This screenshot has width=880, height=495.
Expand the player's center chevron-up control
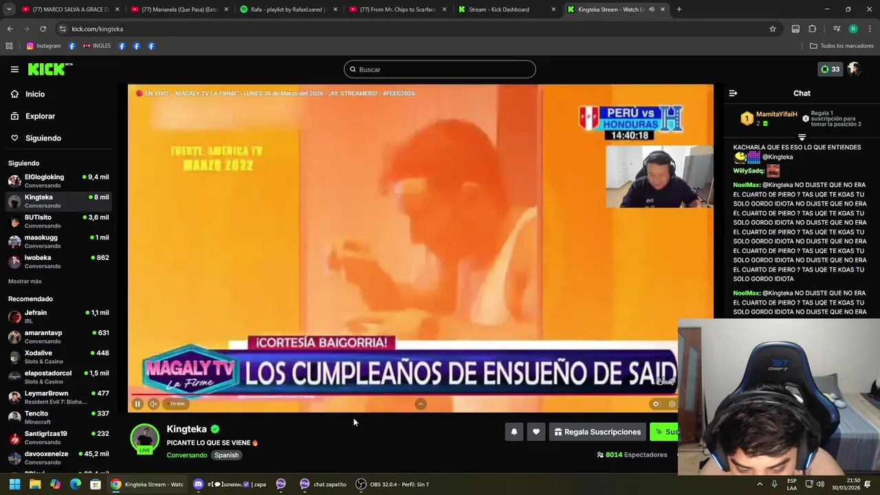point(421,404)
